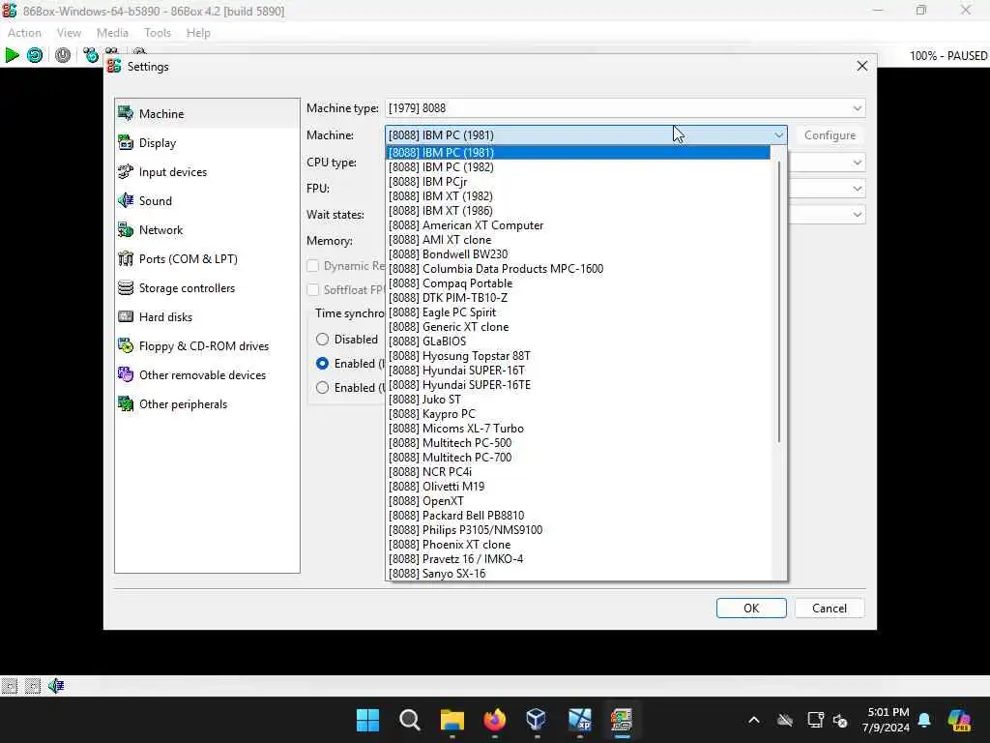The width and height of the screenshot is (990, 743).
Task: Open the Action menu
Action: click(24, 33)
